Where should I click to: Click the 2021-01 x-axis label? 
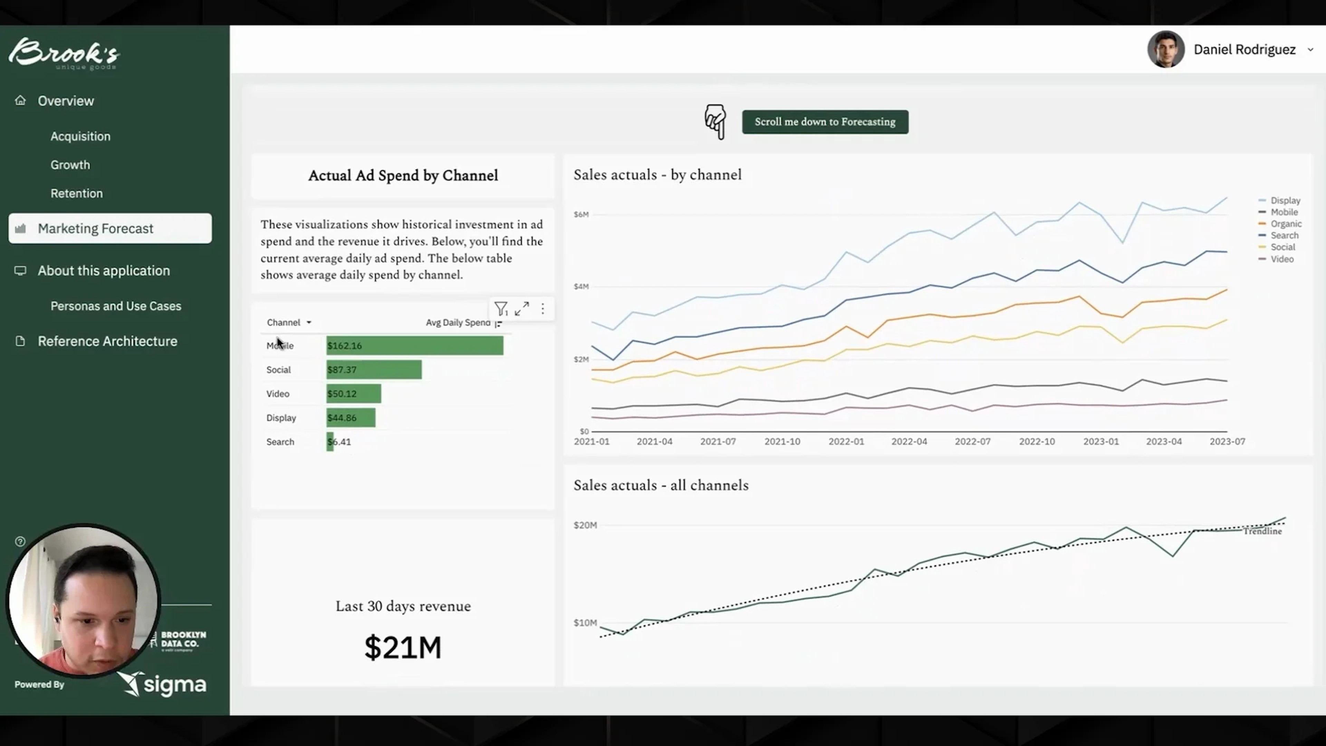(592, 442)
